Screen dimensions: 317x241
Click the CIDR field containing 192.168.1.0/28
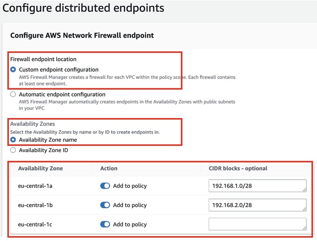click(x=257, y=186)
